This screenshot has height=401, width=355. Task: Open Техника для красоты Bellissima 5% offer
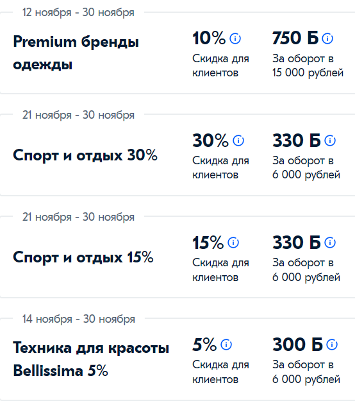tap(91, 359)
